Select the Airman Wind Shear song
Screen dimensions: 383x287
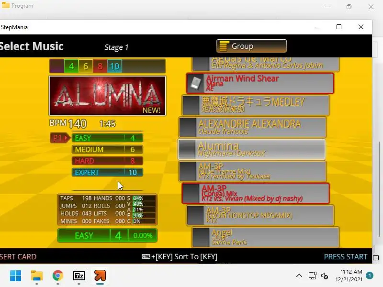(x=260, y=83)
